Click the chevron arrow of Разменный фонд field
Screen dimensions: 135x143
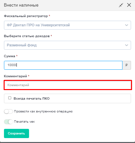point(126,45)
